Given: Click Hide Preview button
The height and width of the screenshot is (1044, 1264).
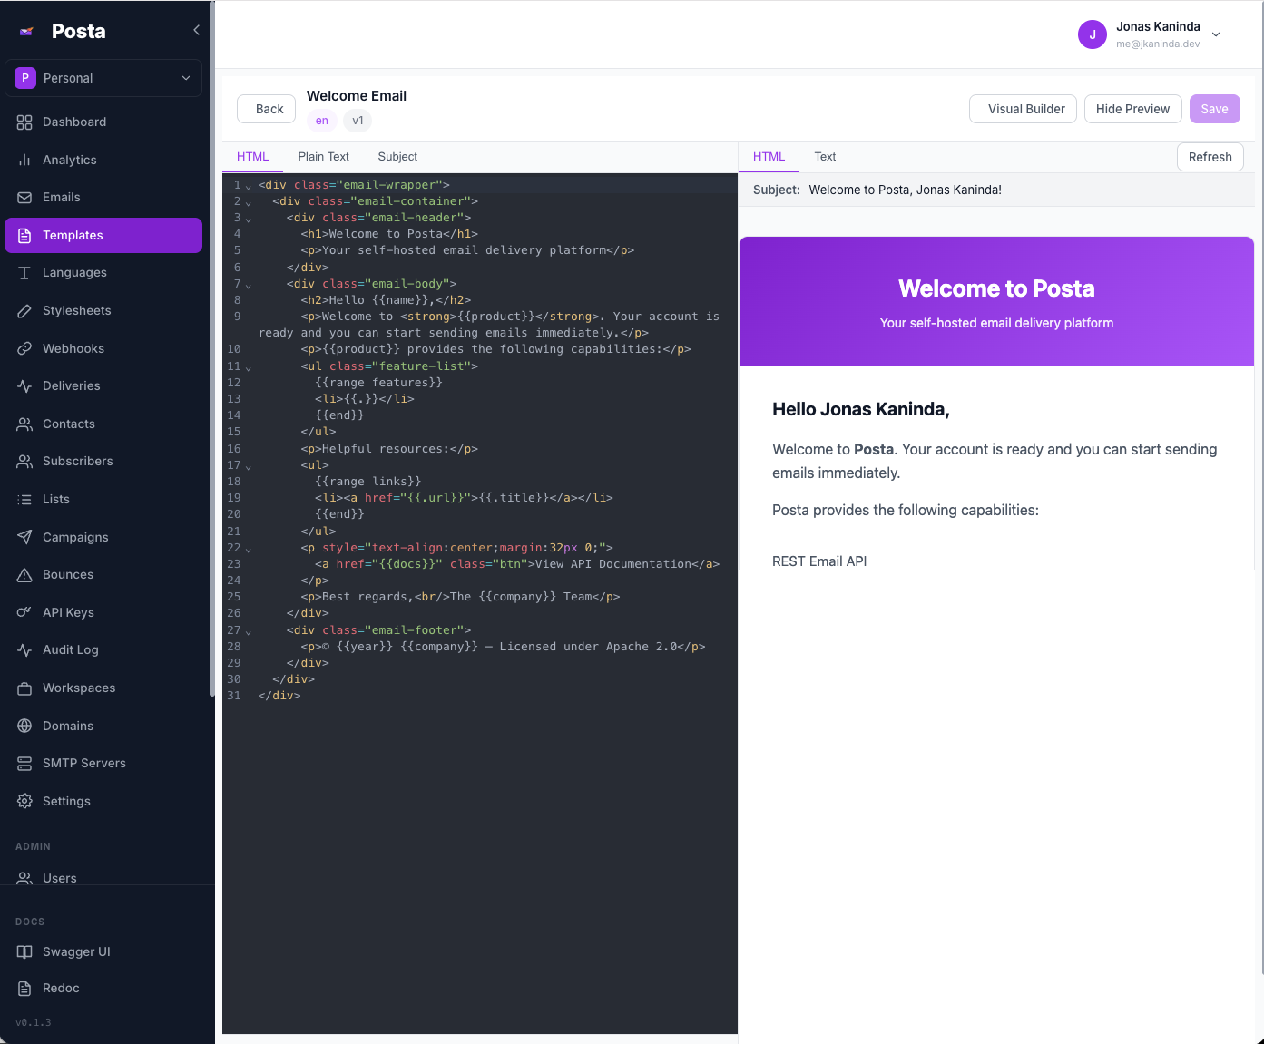Looking at the screenshot, I should [1133, 109].
